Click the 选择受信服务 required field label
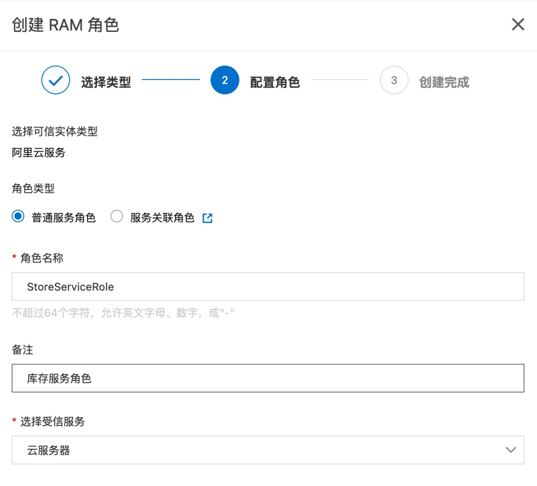Viewport: 537px width, 486px height. [x=52, y=422]
